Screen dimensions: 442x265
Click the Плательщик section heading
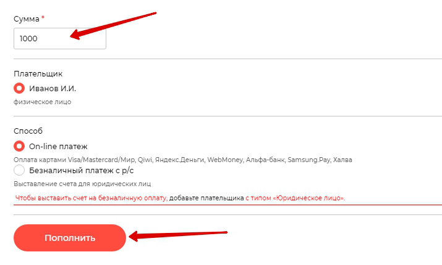38,74
